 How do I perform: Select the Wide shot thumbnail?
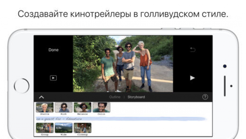click(64, 128)
